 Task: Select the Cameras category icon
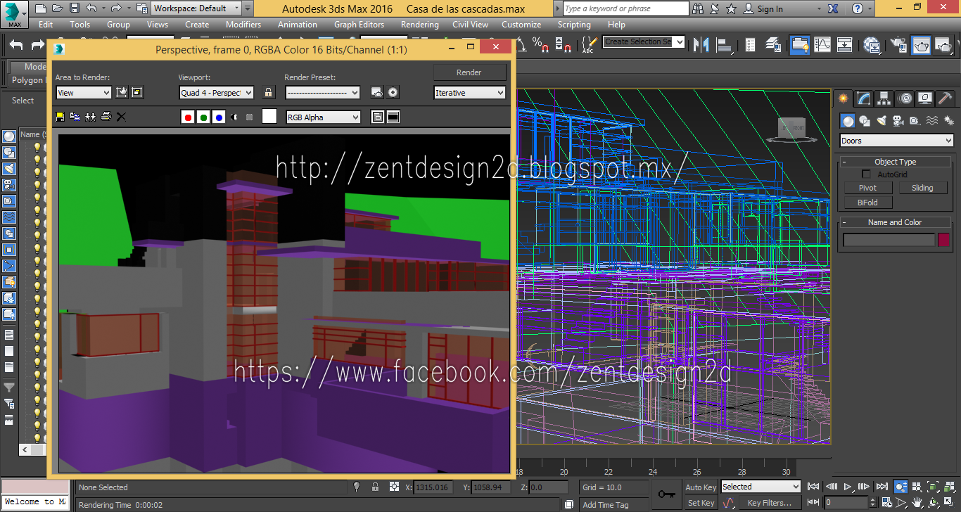pyautogui.click(x=898, y=121)
